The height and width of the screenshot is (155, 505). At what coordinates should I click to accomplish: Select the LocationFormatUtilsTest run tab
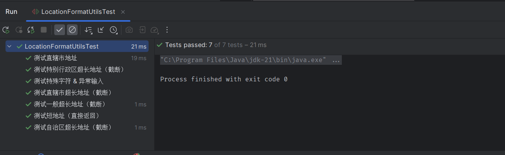74,12
